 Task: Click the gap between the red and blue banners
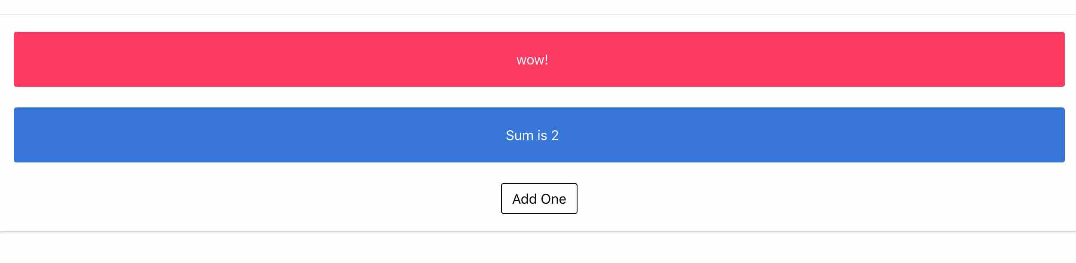coord(539,97)
